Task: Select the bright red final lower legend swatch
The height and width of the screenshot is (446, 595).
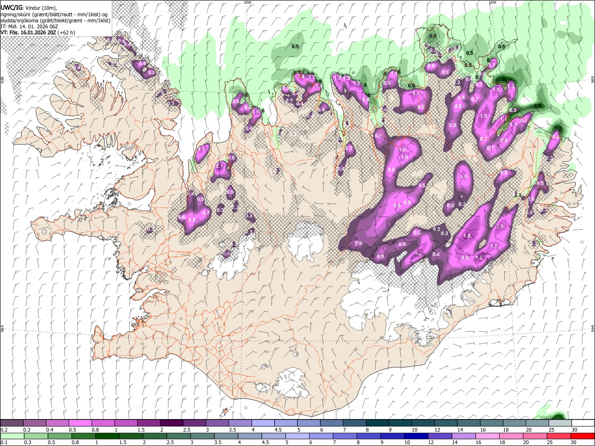Action: pyautogui.click(x=582, y=436)
